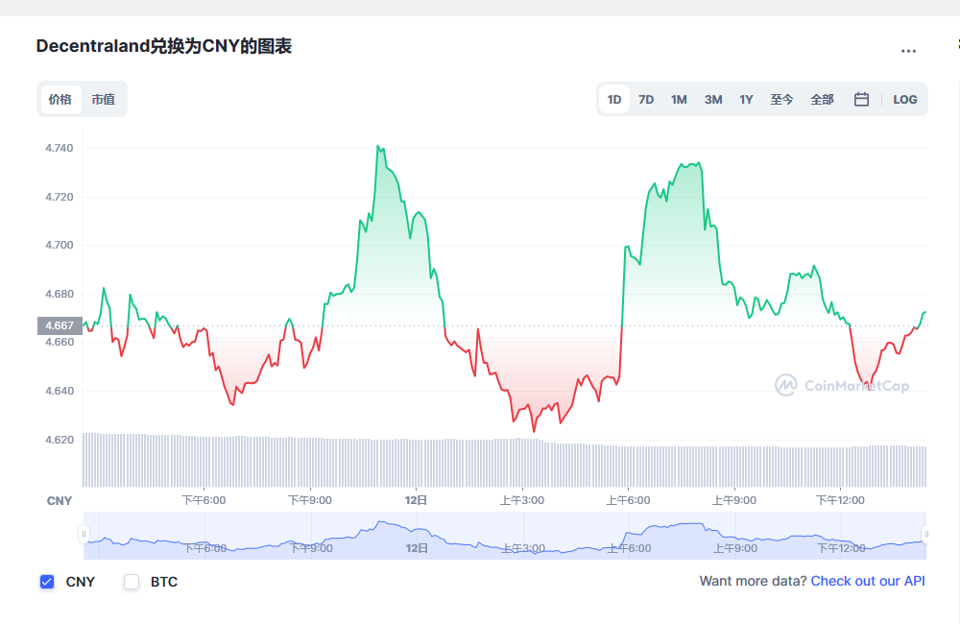Check the BTC currency checkbox
This screenshot has width=960, height=624.
(x=132, y=582)
